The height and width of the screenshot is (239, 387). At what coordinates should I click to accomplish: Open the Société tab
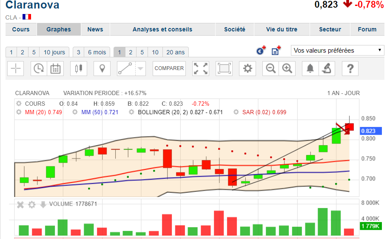[235, 29]
